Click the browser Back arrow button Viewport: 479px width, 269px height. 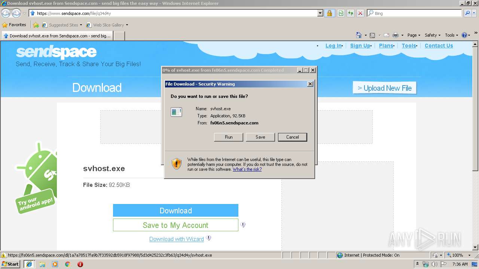tap(6, 13)
